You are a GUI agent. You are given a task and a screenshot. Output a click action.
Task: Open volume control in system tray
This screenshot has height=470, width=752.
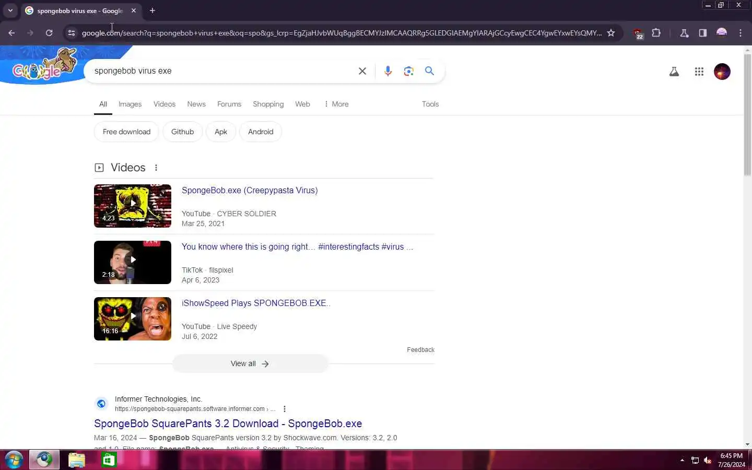pyautogui.click(x=708, y=460)
